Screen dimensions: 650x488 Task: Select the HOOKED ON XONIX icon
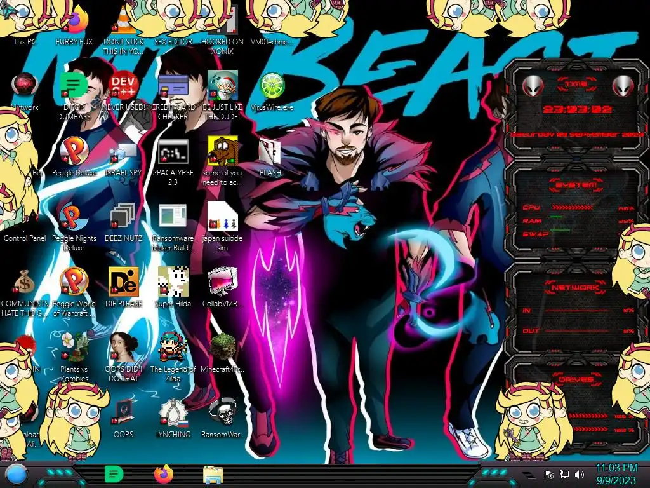223,29
